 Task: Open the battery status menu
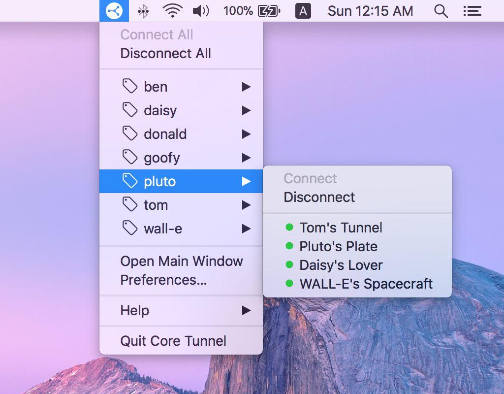[x=269, y=11]
